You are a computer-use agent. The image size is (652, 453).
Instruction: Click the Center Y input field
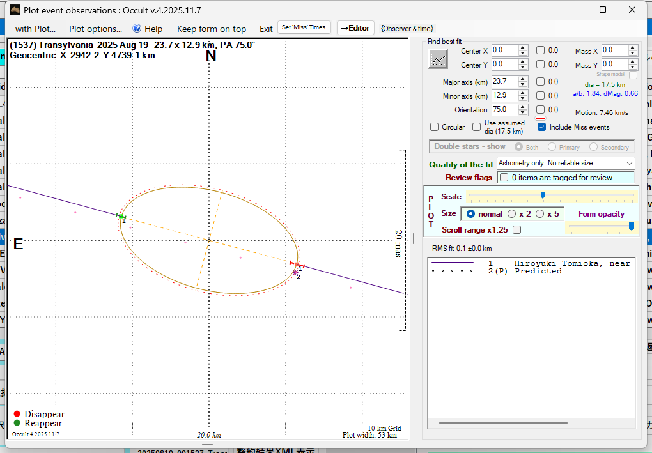(504, 65)
